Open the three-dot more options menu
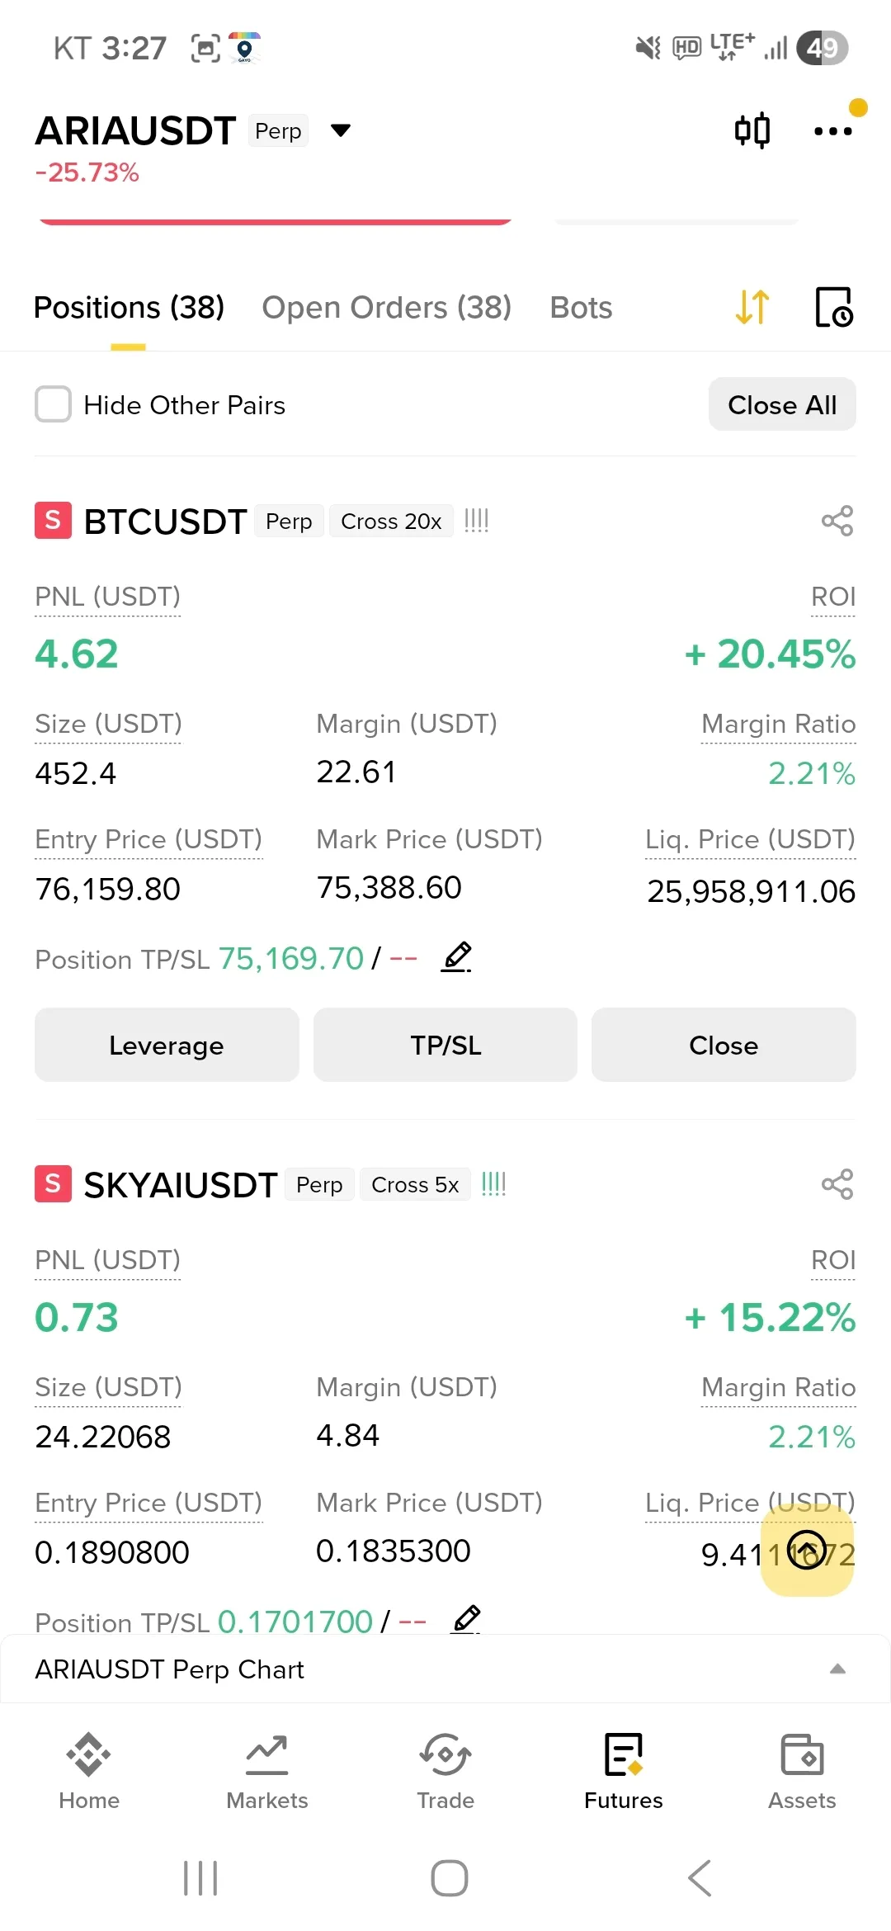The width and height of the screenshot is (891, 1931). click(x=832, y=130)
